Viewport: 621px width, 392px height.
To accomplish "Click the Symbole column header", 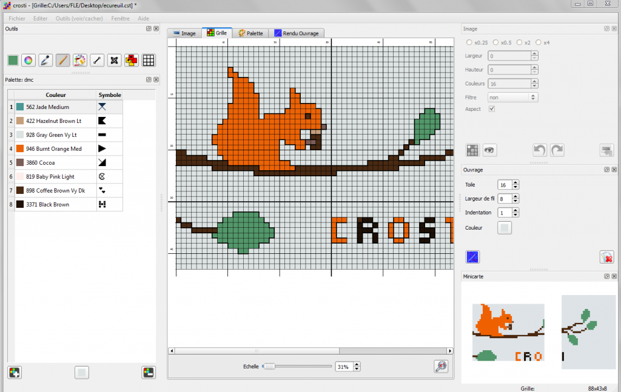I will tap(110, 95).
